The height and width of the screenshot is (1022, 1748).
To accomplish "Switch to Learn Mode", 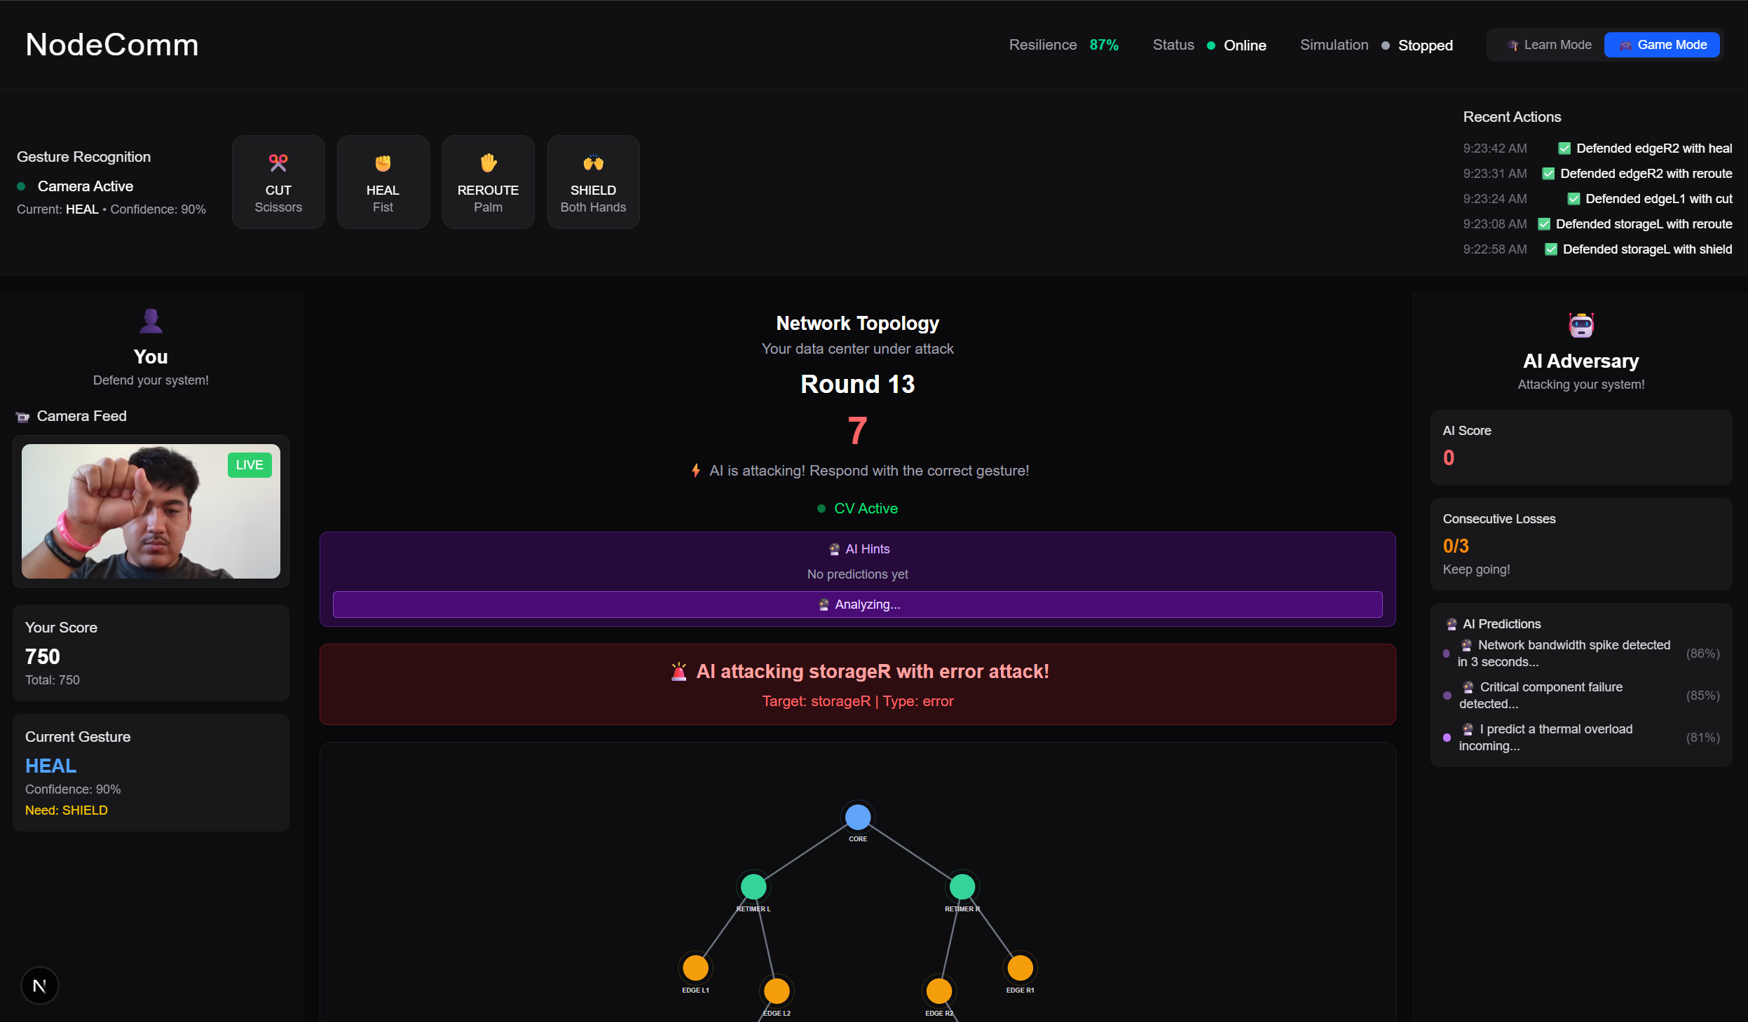I will (1549, 45).
